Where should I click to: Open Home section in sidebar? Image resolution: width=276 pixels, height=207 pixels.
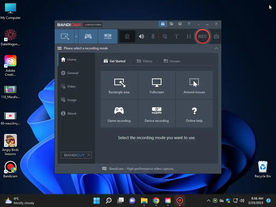point(76,60)
